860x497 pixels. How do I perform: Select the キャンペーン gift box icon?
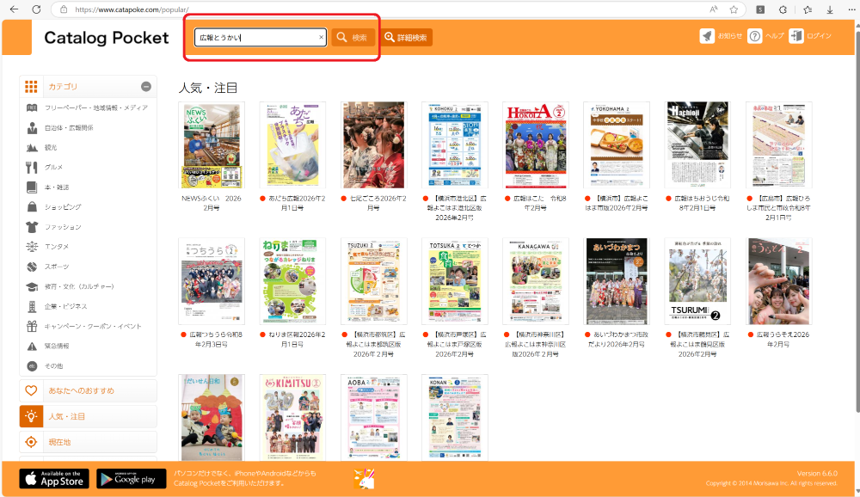pos(32,326)
